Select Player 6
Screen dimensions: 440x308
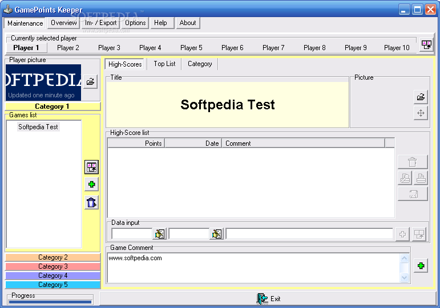pyautogui.click(x=232, y=48)
